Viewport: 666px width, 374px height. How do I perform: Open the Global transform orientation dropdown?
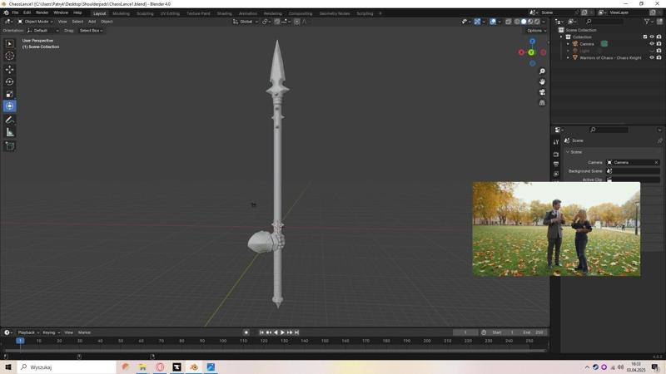point(246,22)
